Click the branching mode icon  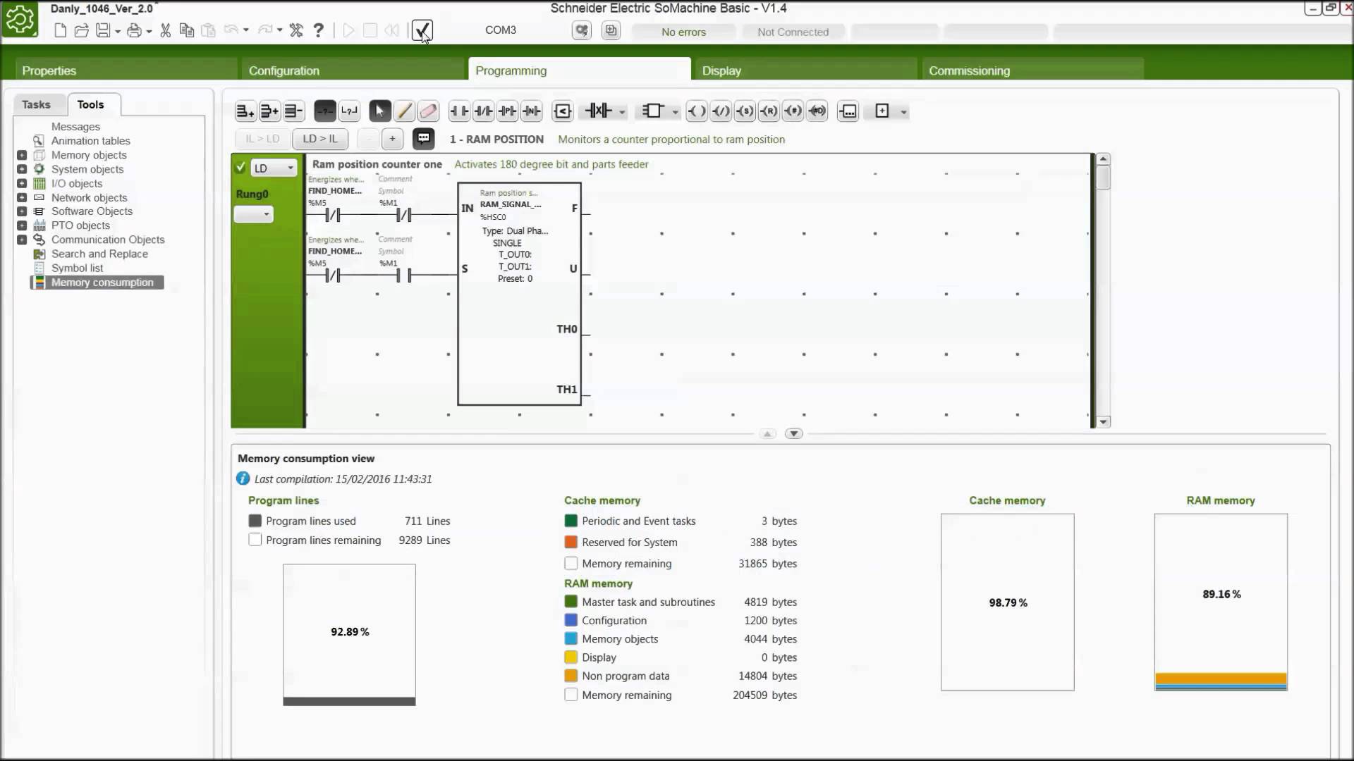pos(349,111)
